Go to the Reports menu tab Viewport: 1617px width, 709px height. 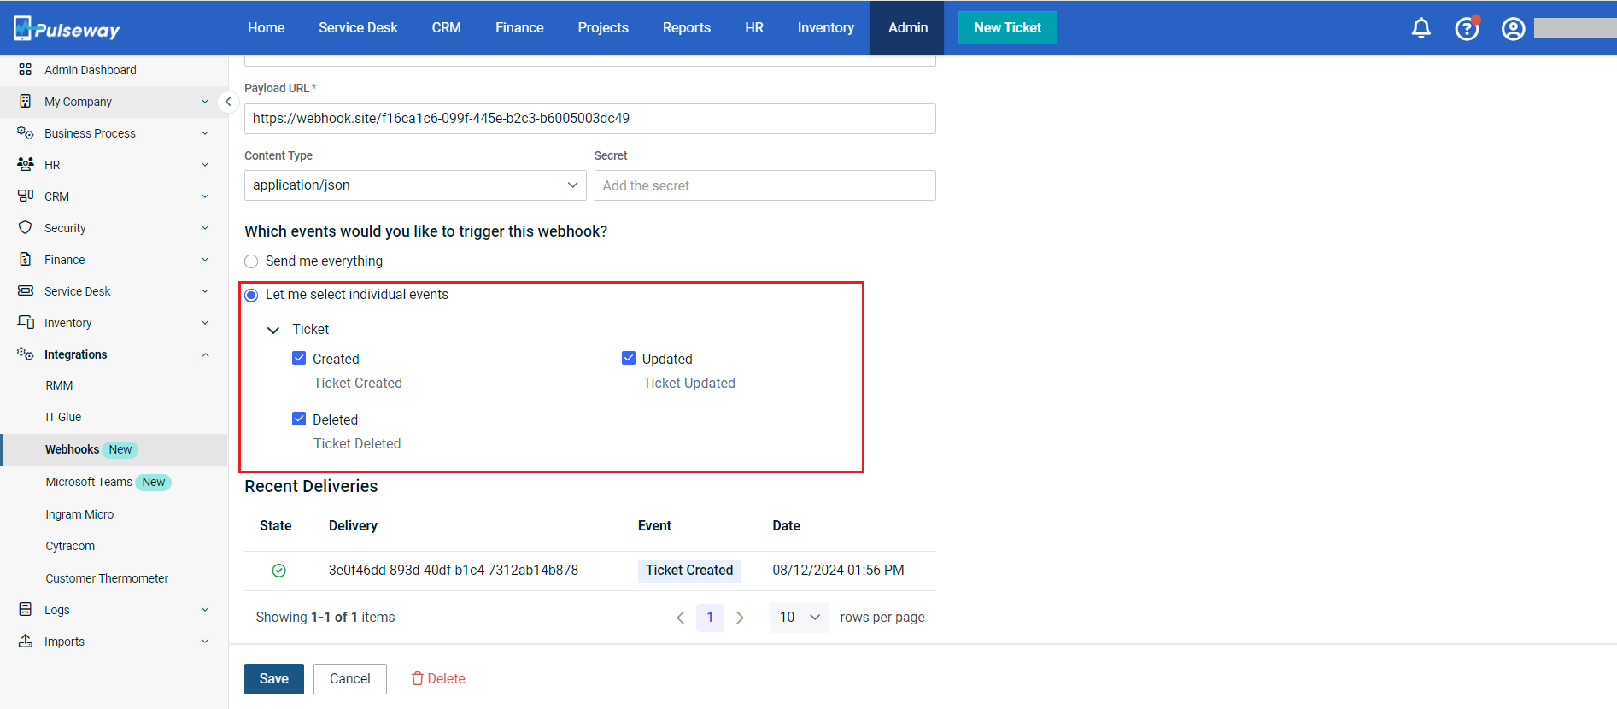(x=686, y=28)
